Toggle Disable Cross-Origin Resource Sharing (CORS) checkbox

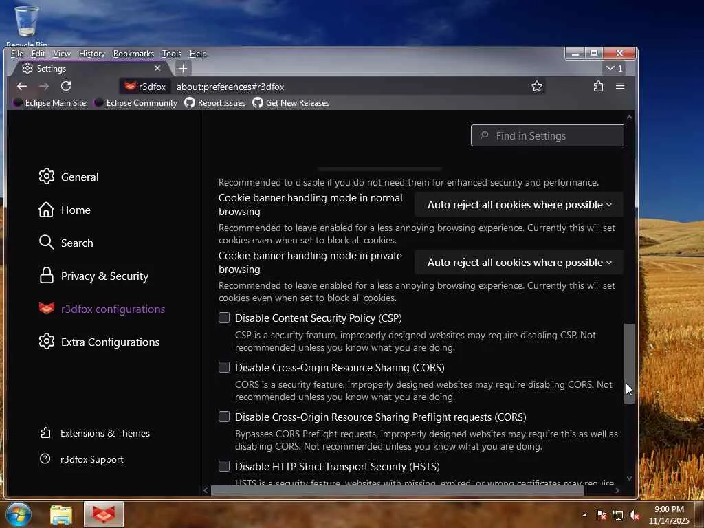224,367
